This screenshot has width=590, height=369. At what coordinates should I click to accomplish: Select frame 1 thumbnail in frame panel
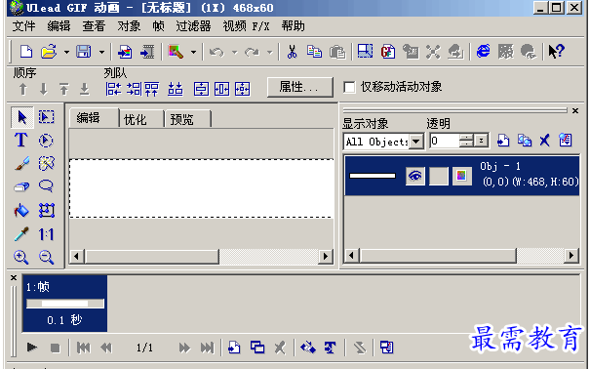click(64, 304)
